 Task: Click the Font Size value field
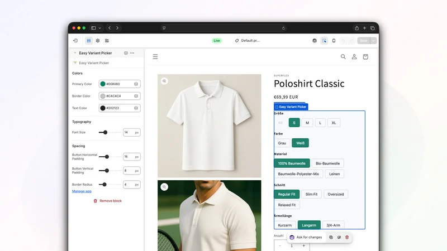point(132,132)
